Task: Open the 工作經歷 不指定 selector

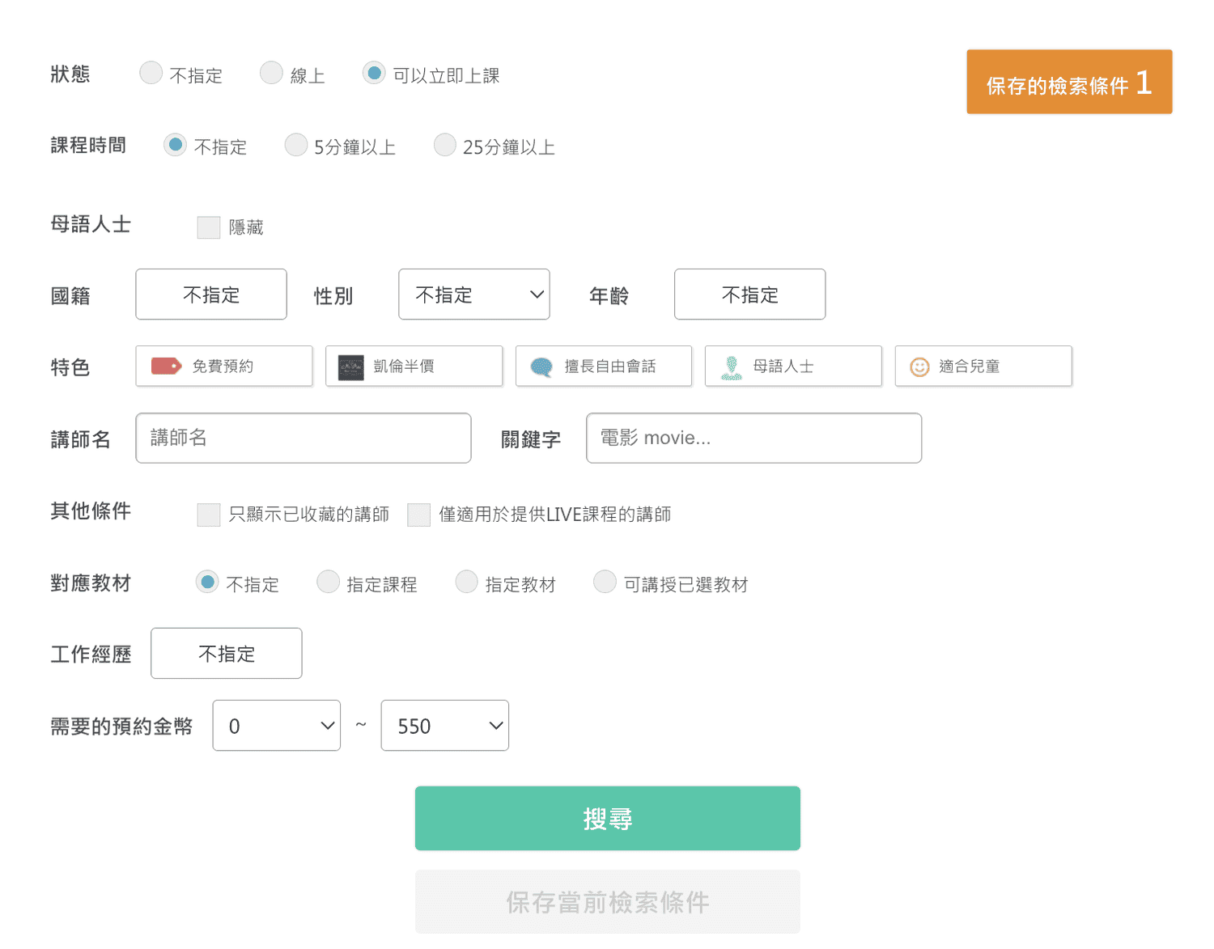Action: tap(227, 654)
